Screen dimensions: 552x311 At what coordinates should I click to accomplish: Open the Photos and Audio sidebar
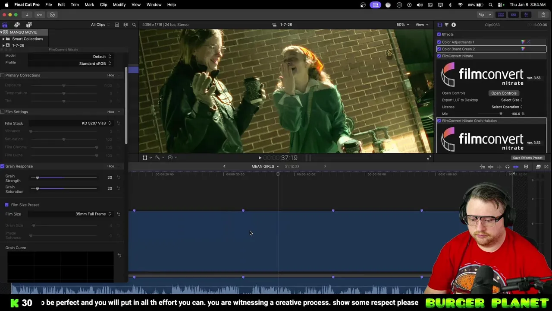(x=17, y=25)
